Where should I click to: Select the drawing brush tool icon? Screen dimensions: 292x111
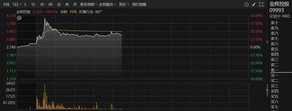pyautogui.click(x=254, y=5)
